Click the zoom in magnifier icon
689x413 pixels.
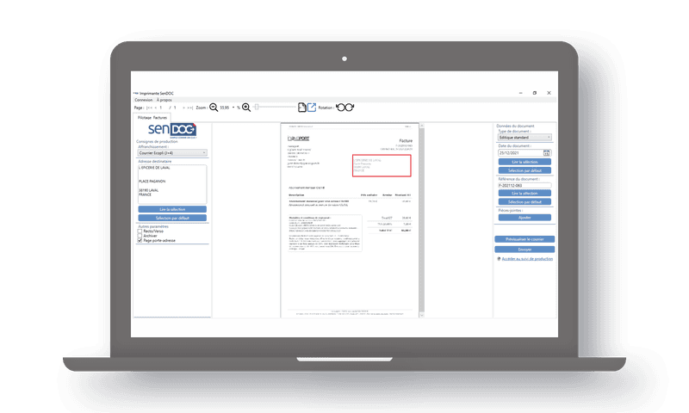pyautogui.click(x=246, y=108)
